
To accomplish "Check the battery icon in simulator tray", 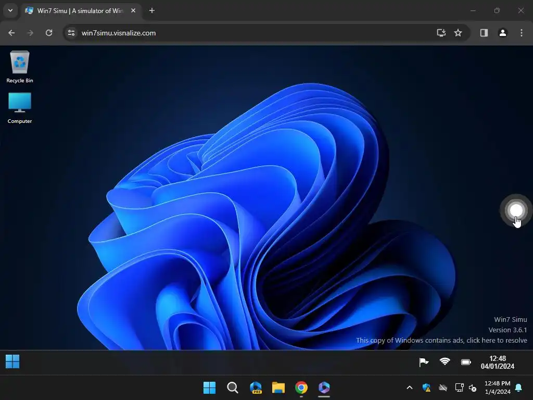I will 466,362.
